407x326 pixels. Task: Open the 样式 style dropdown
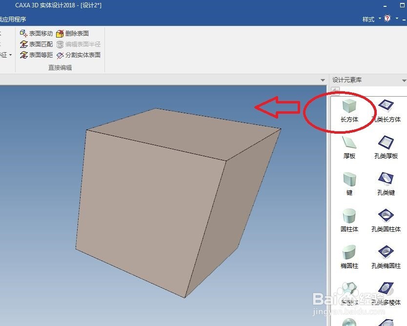click(x=371, y=19)
